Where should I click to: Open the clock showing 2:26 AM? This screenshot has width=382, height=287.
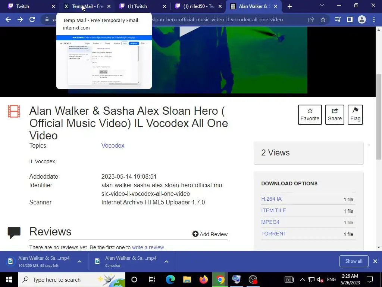click(x=350, y=280)
